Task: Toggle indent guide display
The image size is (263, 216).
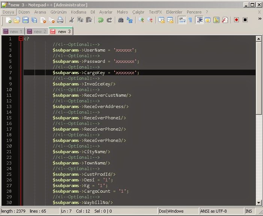Action: coord(199,20)
